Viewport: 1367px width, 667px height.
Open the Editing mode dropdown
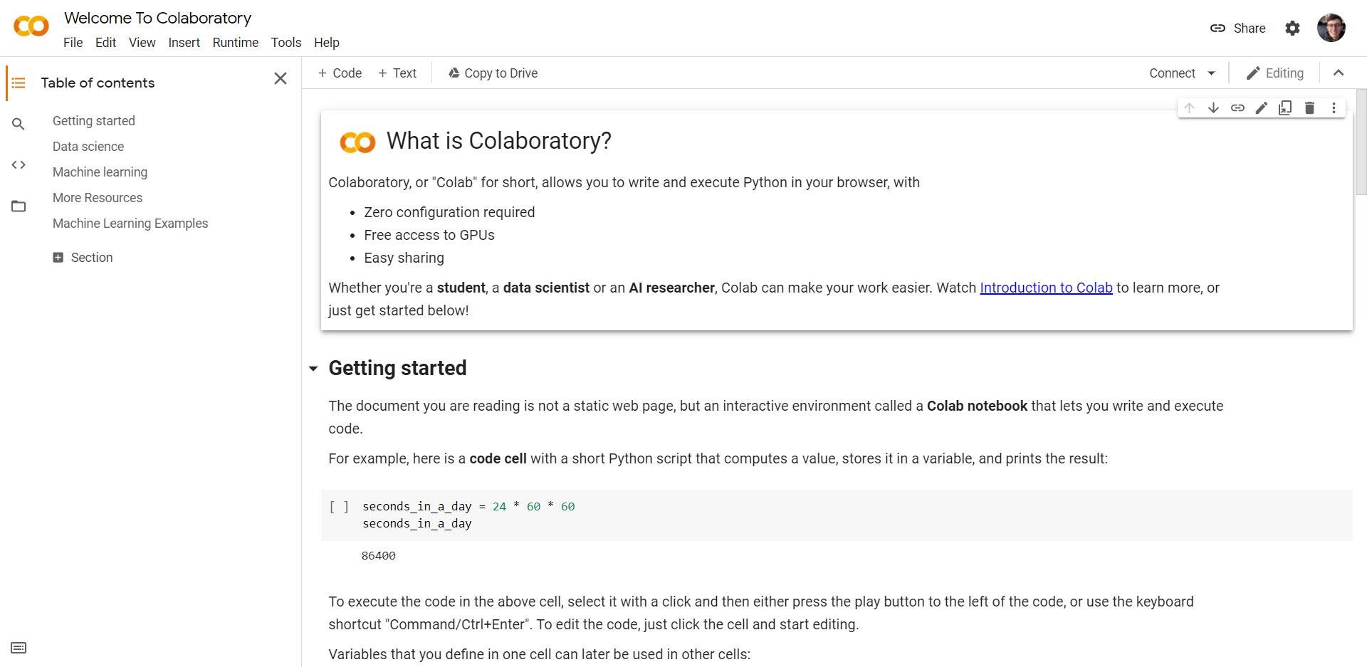tap(1275, 73)
